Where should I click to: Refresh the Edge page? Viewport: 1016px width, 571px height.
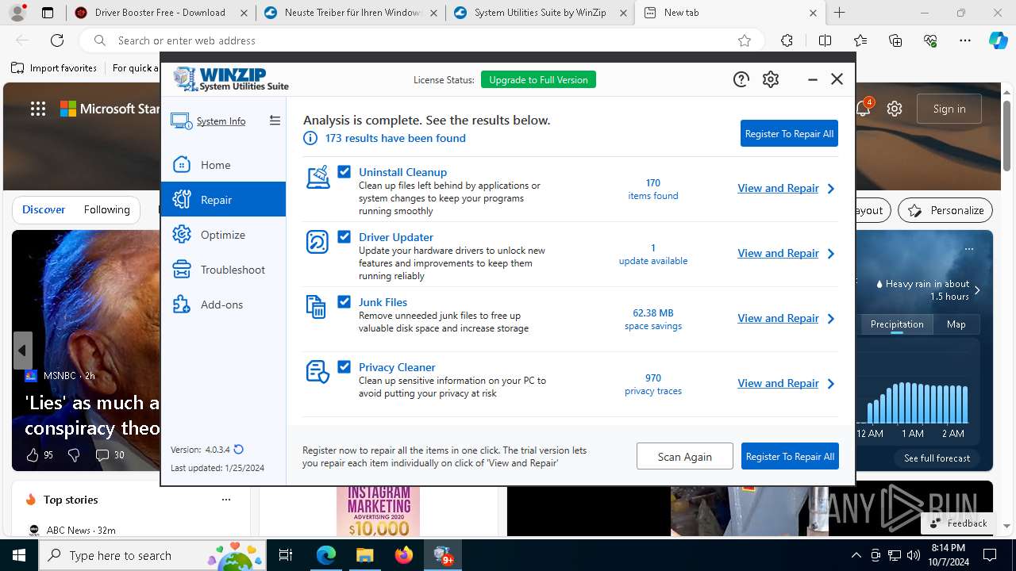pos(57,40)
